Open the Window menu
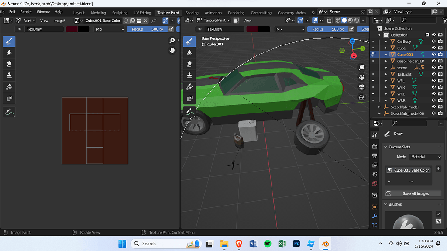447x251 pixels. 43,12
